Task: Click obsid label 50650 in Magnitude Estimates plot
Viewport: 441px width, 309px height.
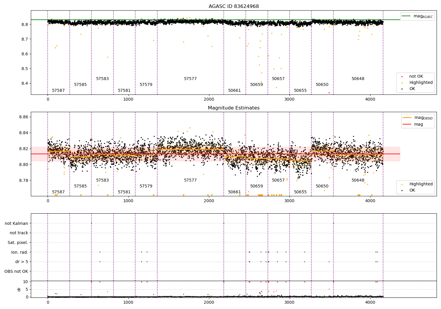Action: coord(322,186)
